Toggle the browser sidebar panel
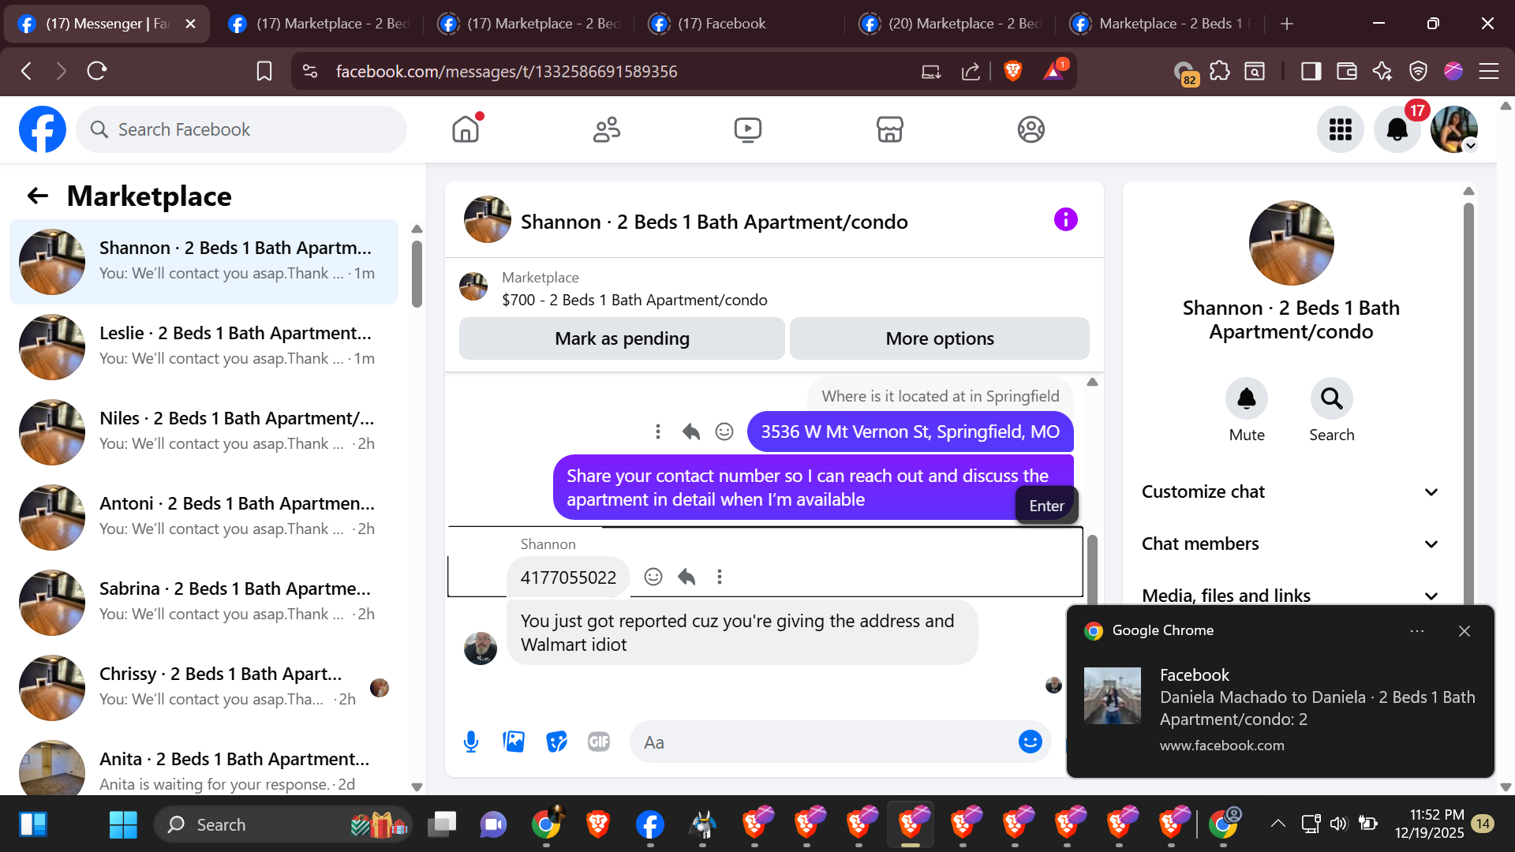Image resolution: width=1515 pixels, height=852 pixels. click(x=1311, y=71)
